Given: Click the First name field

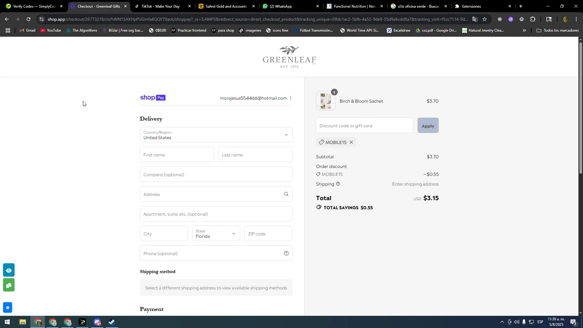Looking at the screenshot, I should (x=177, y=155).
